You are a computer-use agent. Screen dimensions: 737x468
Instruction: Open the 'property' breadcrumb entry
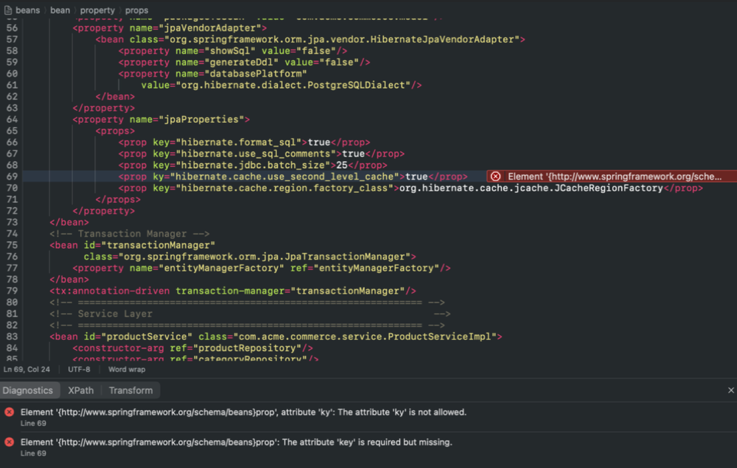point(97,10)
